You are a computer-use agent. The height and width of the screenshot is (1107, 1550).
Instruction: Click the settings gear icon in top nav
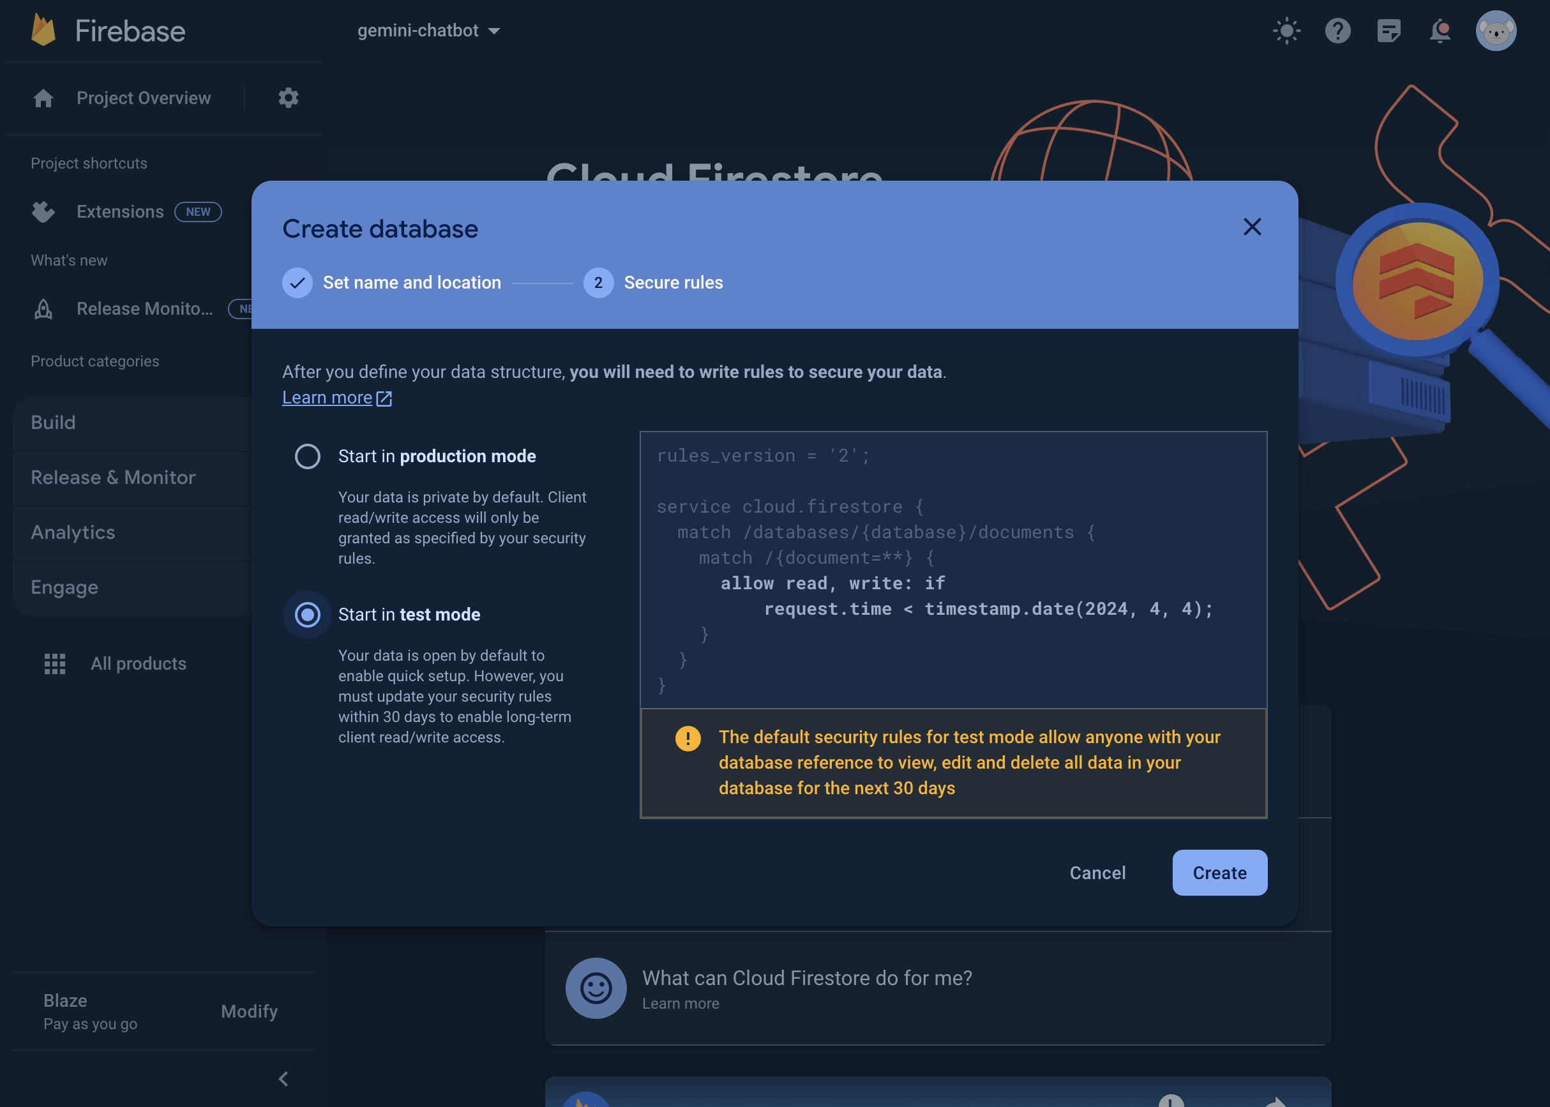[x=287, y=97]
